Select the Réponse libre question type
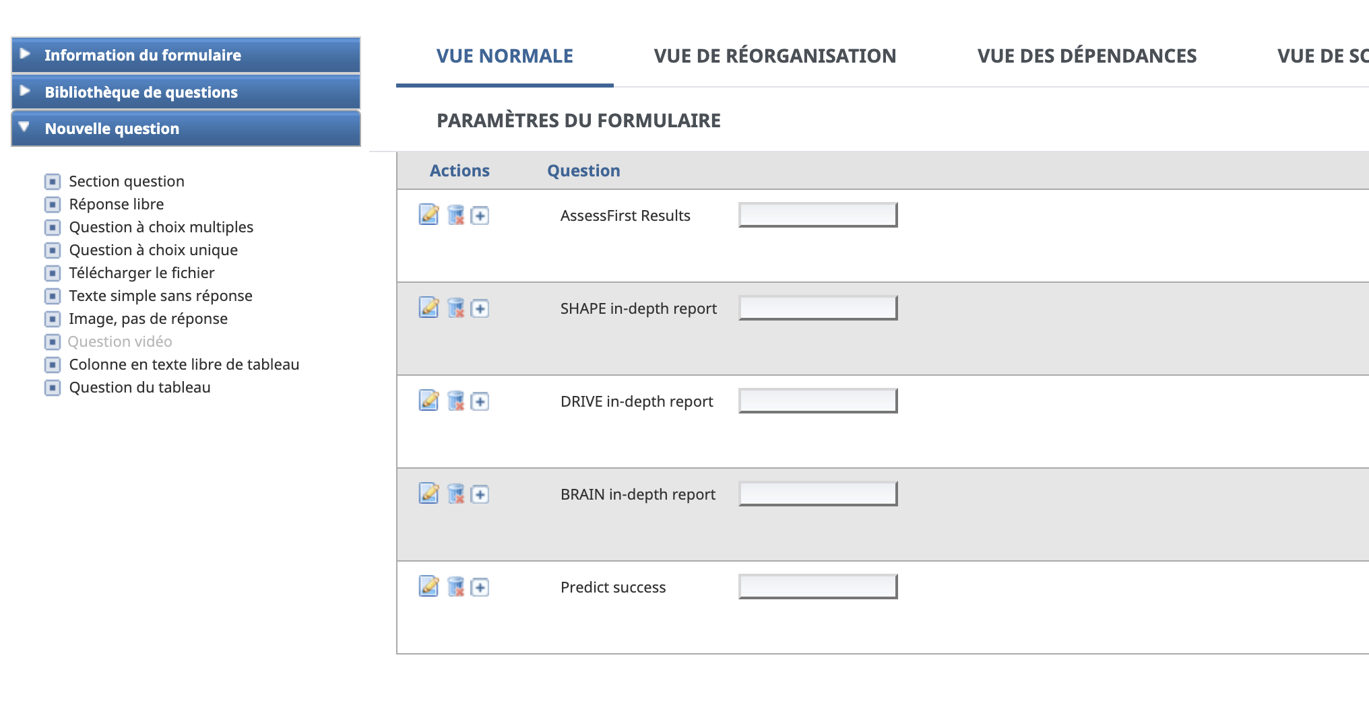The height and width of the screenshot is (703, 1369). pos(117,203)
